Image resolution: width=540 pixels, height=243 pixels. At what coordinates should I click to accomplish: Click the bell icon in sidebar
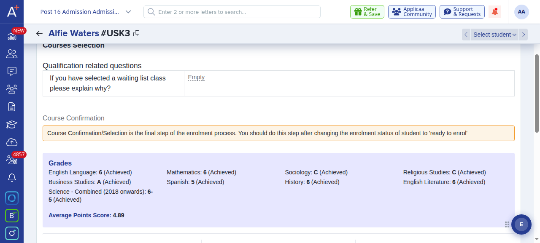[12, 178]
